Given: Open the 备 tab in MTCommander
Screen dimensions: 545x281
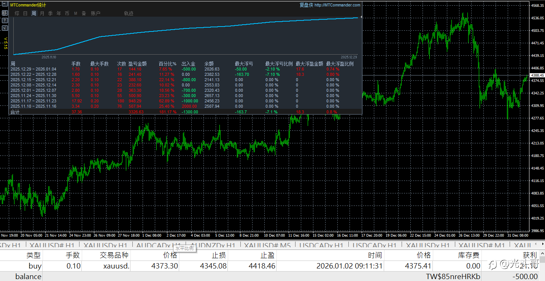Looking at the screenshot, I should (x=84, y=14).
